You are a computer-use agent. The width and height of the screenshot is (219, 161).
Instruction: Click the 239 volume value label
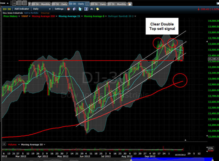211,148
